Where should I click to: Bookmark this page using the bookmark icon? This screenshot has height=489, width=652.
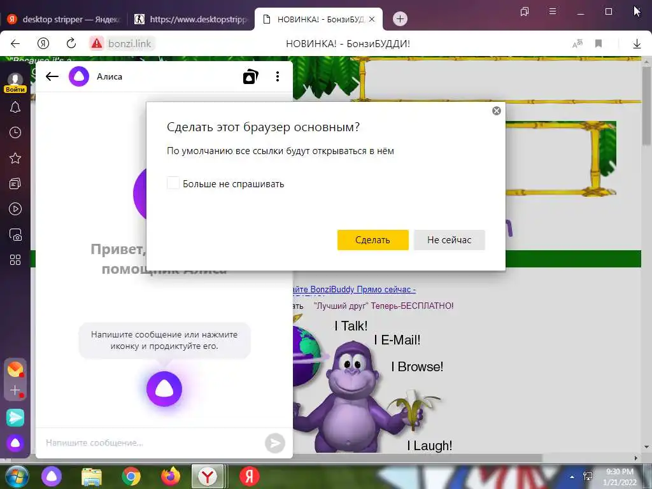(599, 44)
